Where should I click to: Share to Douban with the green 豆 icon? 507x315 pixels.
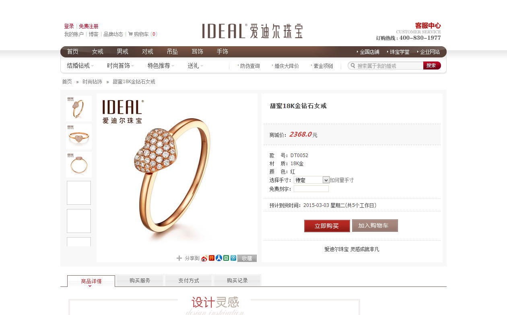[x=226, y=258]
